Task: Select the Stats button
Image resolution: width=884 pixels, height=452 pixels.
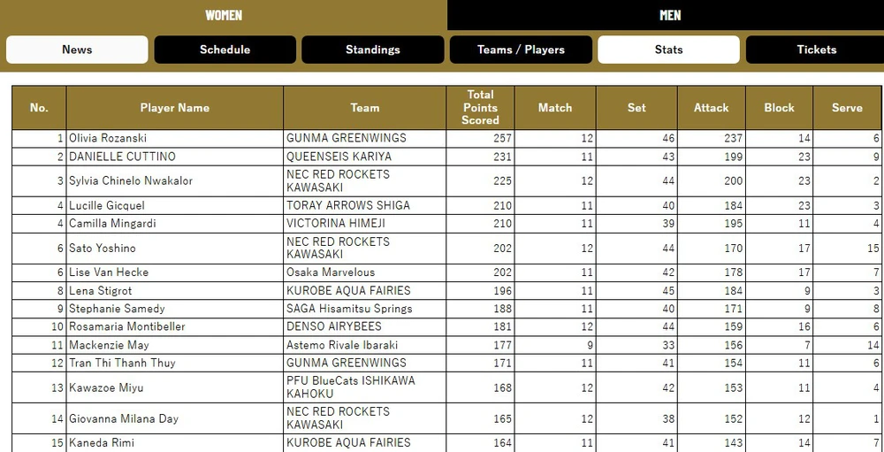Action: point(668,50)
